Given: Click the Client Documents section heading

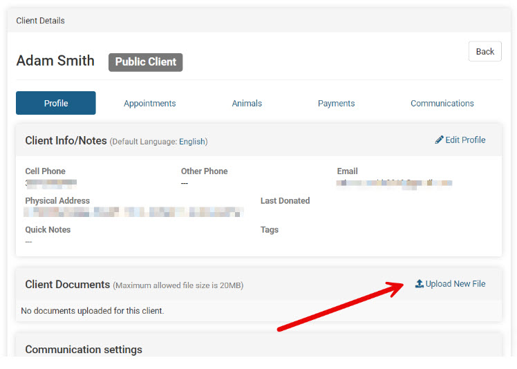Looking at the screenshot, I should point(68,285).
